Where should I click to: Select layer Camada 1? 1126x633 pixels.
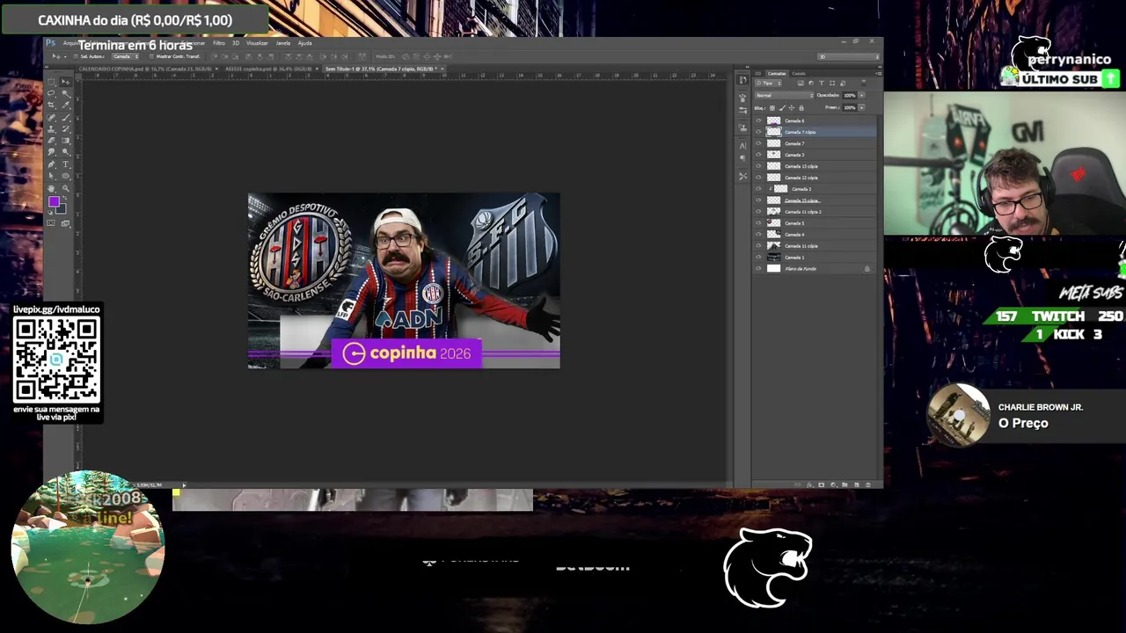pyautogui.click(x=815, y=258)
